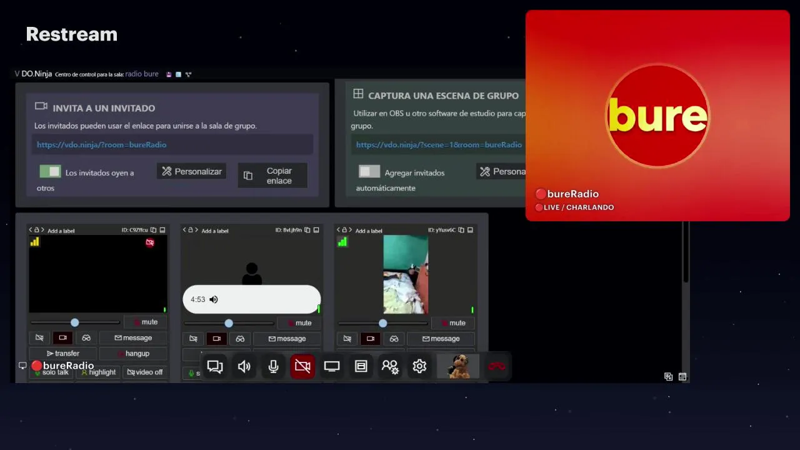Viewport: 800px width, 450px height.
Task: Click the video preview of guest yYusv6C
Action: [406, 274]
